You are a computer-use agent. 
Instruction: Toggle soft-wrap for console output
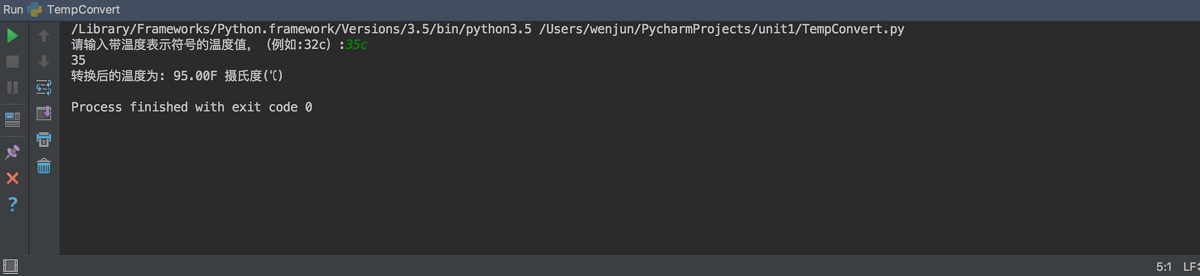(x=44, y=87)
